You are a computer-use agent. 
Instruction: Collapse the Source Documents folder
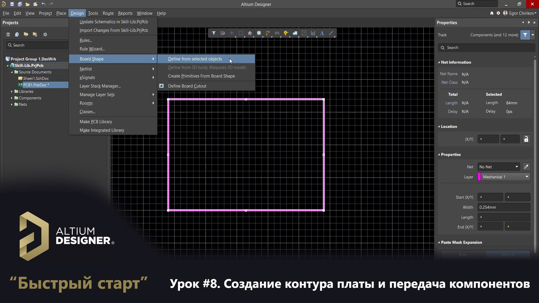click(12, 72)
